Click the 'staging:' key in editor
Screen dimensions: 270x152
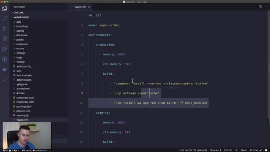[103, 113]
